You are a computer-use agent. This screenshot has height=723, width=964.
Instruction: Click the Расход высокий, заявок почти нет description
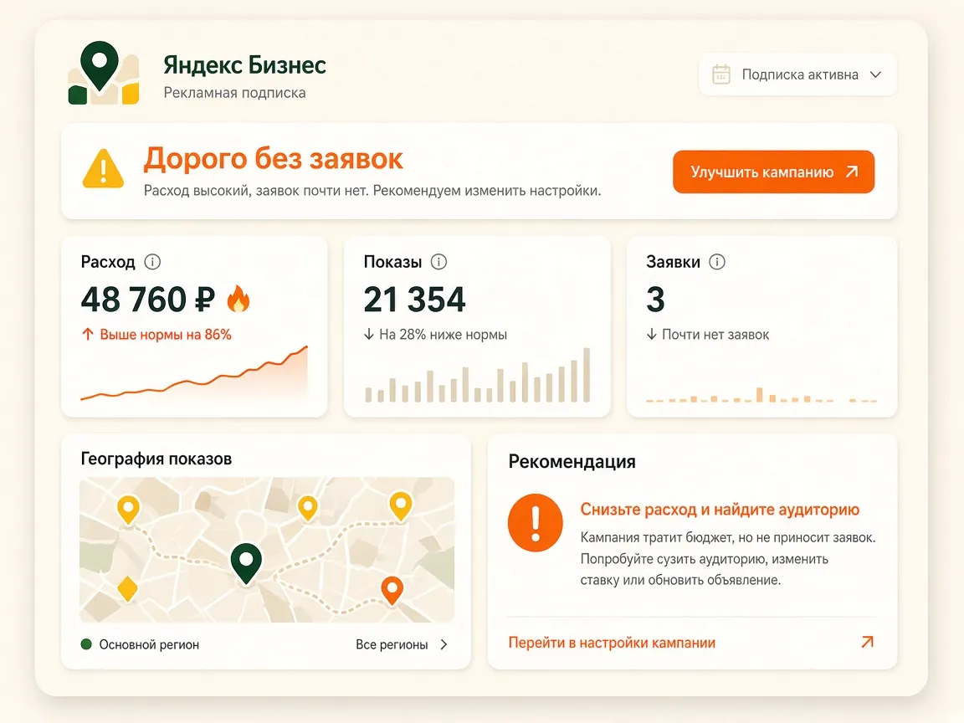pyautogui.click(x=372, y=191)
